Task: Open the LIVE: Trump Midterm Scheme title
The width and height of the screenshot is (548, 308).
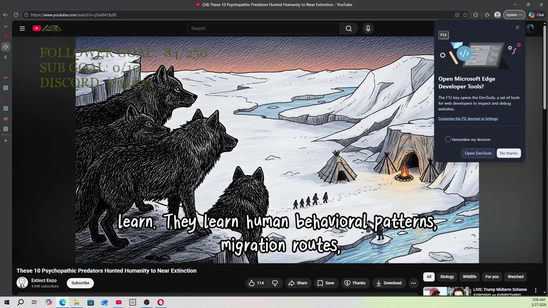Action: (x=500, y=291)
